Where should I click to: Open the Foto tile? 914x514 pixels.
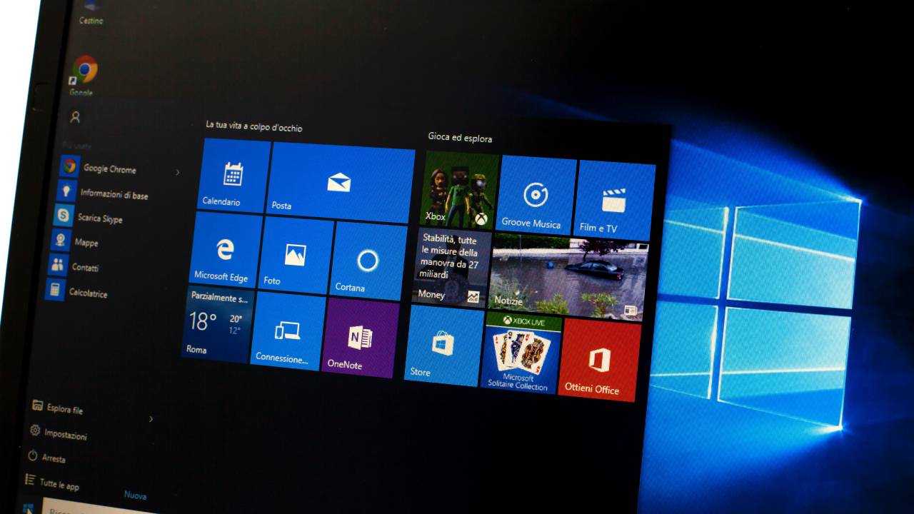pos(295,256)
